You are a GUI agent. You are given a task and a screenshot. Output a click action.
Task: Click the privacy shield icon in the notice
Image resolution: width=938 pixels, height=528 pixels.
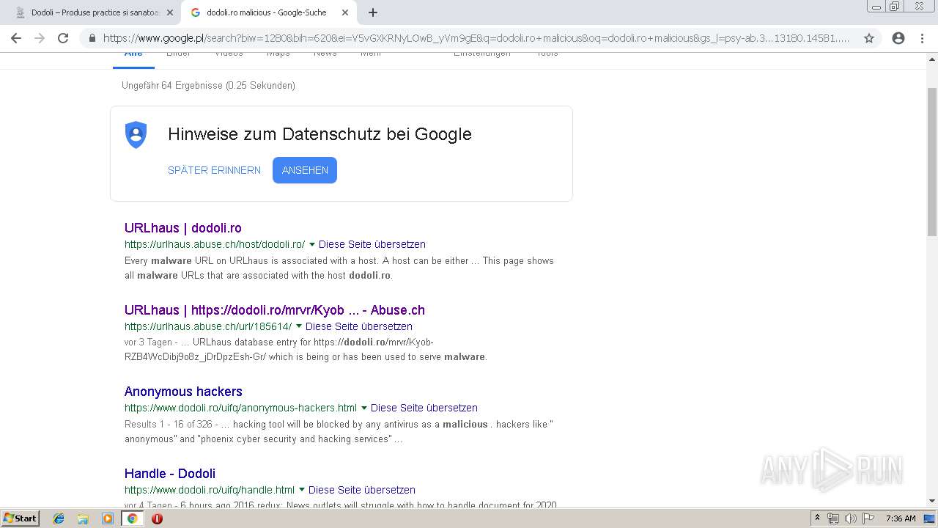[x=136, y=135]
